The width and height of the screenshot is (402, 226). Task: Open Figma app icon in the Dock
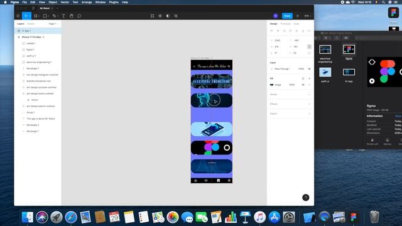pos(354,217)
